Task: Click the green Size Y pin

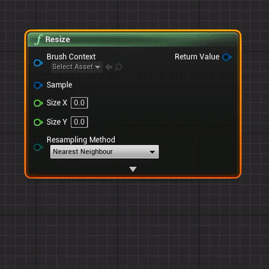Action: pos(38,122)
